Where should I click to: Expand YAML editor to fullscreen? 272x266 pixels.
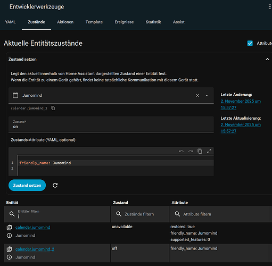point(209,151)
